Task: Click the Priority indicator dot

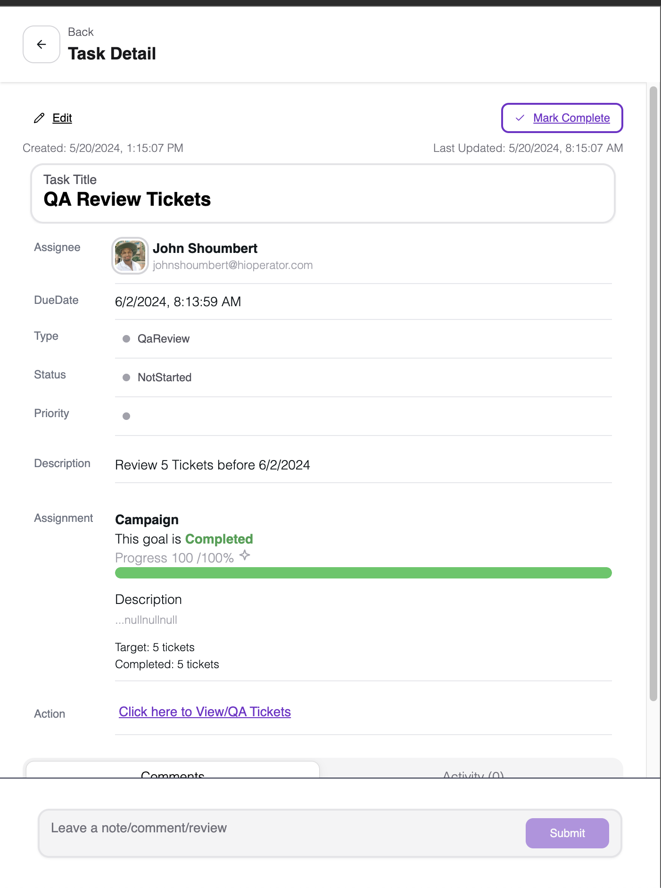Action: pos(126,416)
